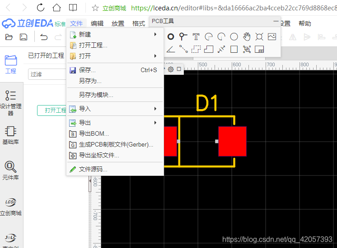Click the 立创EDA logo
The width and height of the screenshot is (337, 248).
tap(28, 23)
